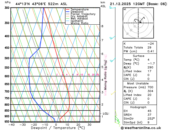Click the 'kt' unit label in the hodograph
The height and width of the screenshot is (130, 169).
coord(125,9)
